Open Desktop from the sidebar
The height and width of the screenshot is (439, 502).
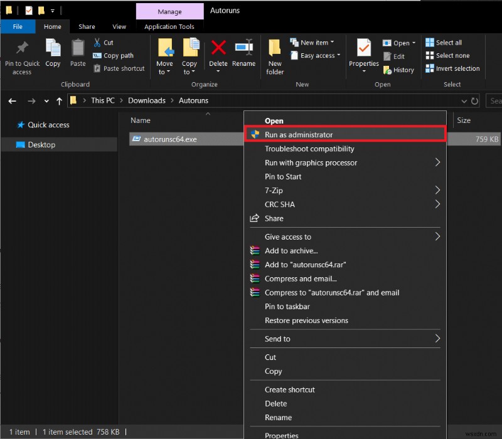(x=40, y=145)
